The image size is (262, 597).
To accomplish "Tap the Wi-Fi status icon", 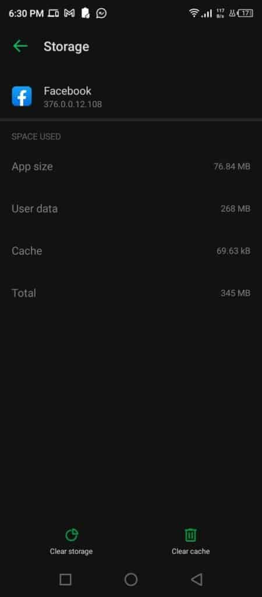I will tap(194, 13).
